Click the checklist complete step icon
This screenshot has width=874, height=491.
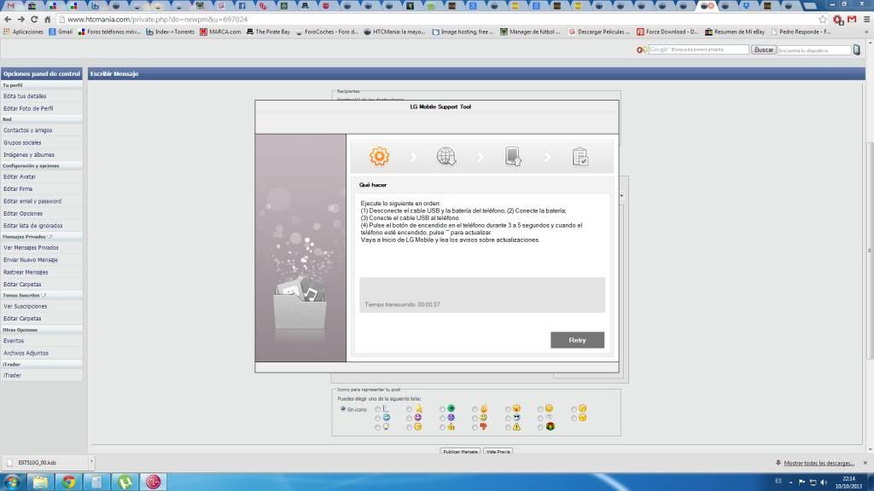[580, 156]
